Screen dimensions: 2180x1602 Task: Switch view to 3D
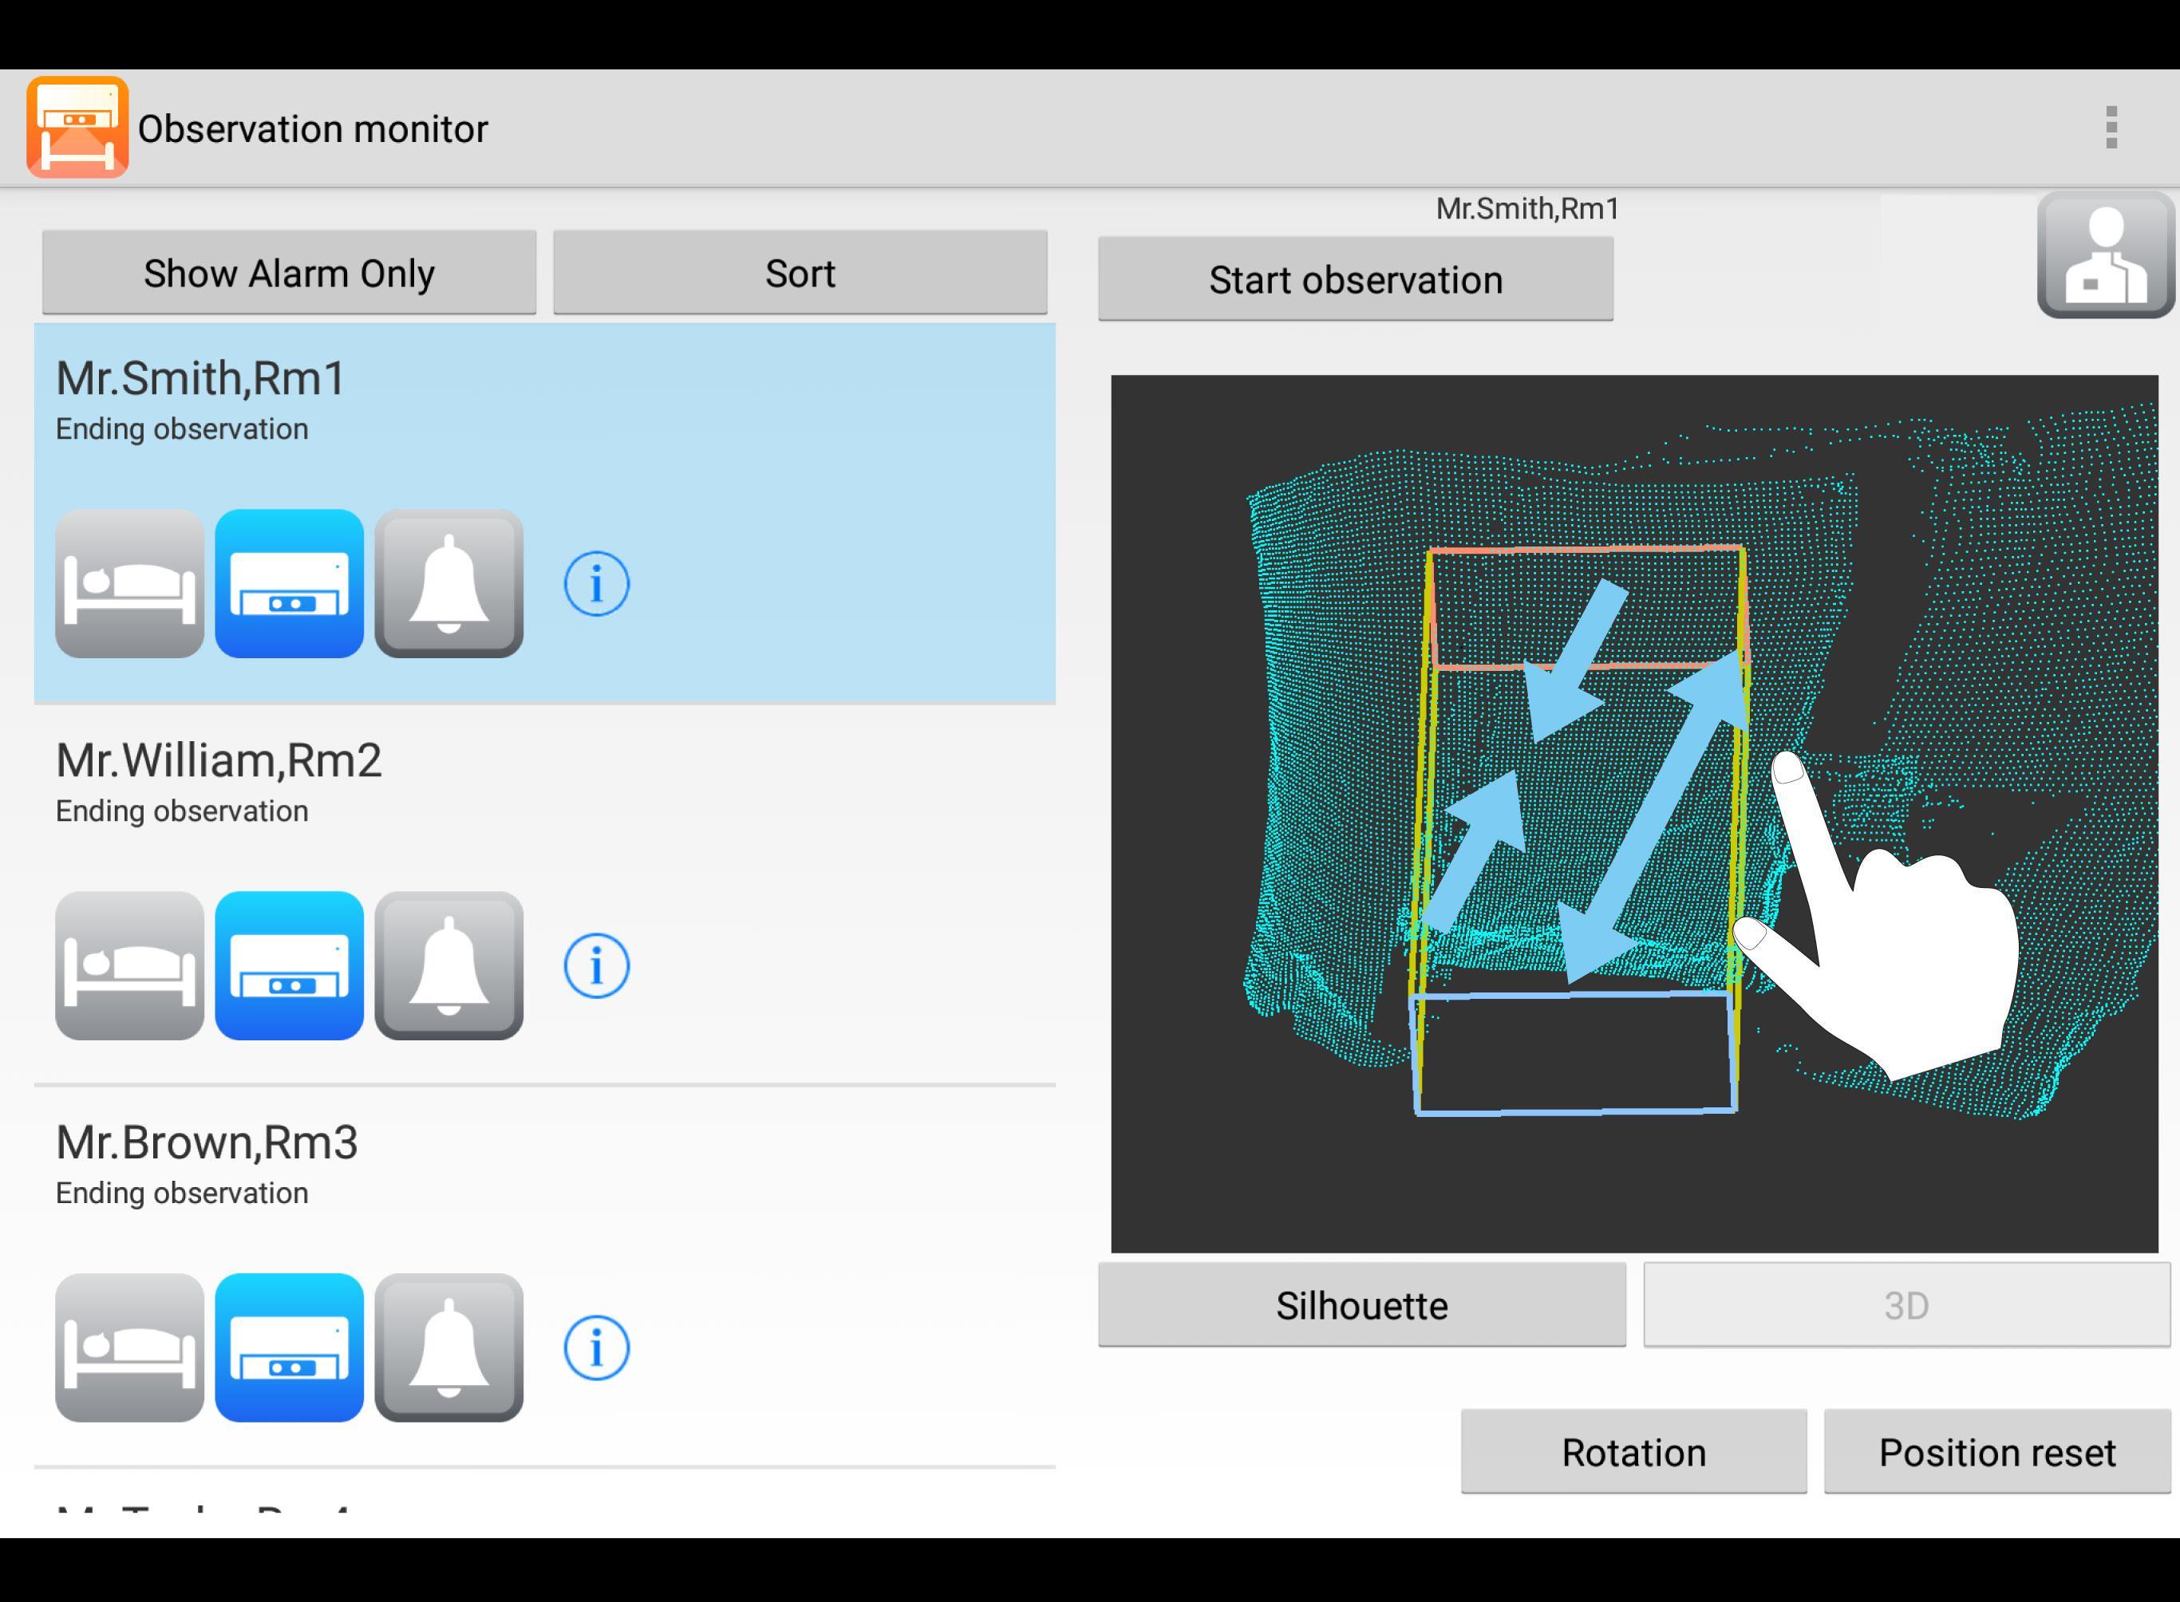click(1906, 1305)
